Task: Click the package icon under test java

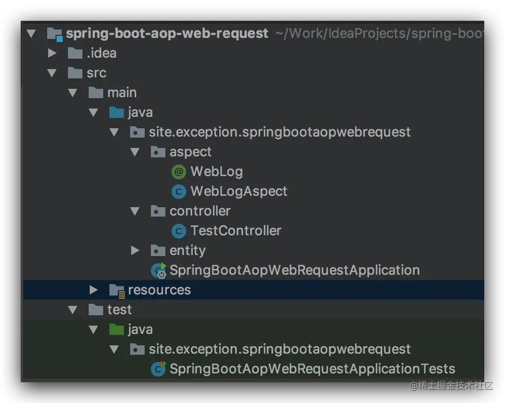Action: 137,349
